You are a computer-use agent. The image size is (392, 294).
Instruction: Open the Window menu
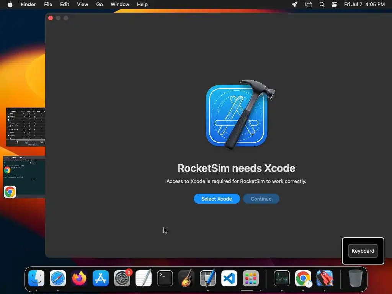coord(120,5)
